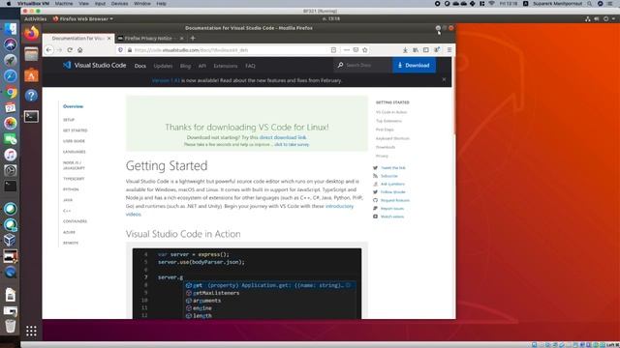Viewport: 620px width, 348px height.
Task: Expand User Guide section in sidebar
Action: coord(74,141)
